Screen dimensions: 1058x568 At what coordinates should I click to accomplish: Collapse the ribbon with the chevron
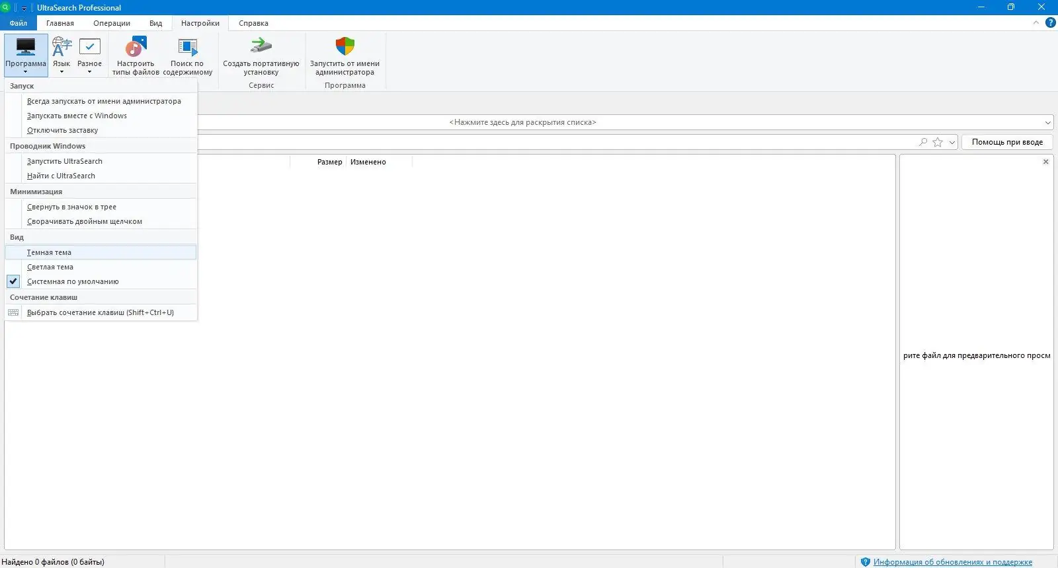coord(1036,22)
